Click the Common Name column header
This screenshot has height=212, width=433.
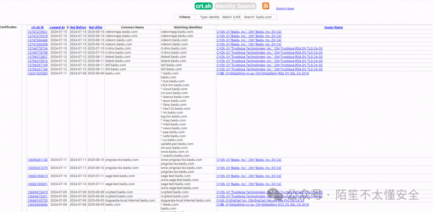132,27
